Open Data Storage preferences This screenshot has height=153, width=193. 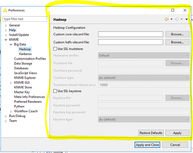click(23, 63)
